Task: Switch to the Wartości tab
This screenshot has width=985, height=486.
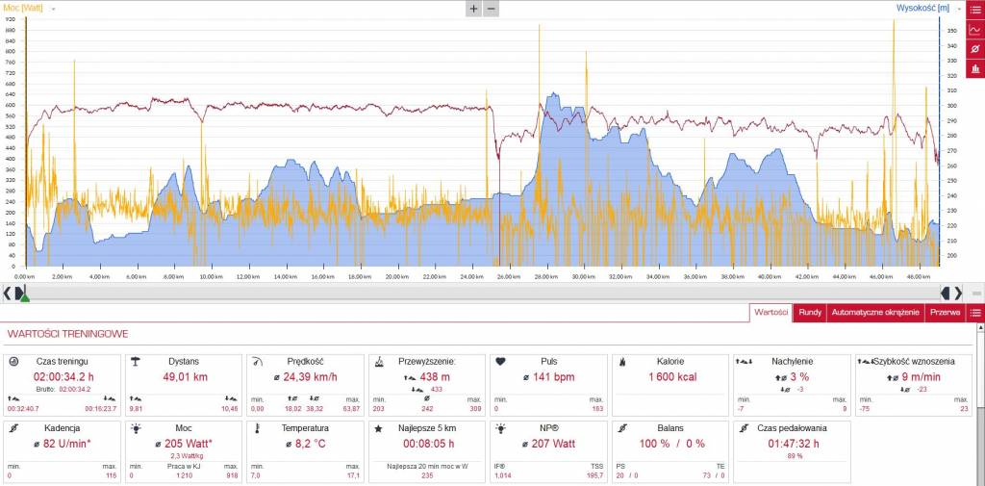Action: tap(770, 313)
